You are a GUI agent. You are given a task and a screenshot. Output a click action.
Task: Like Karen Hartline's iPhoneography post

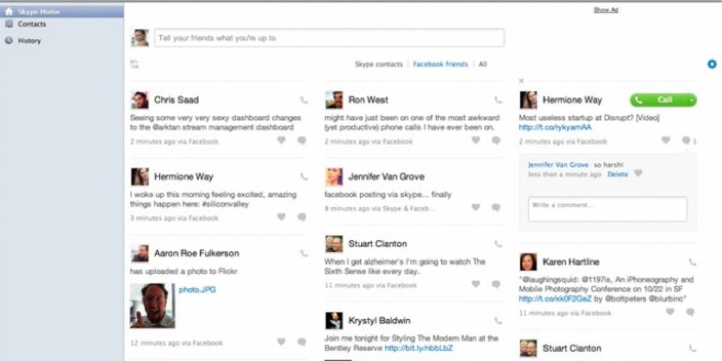pyautogui.click(x=670, y=312)
